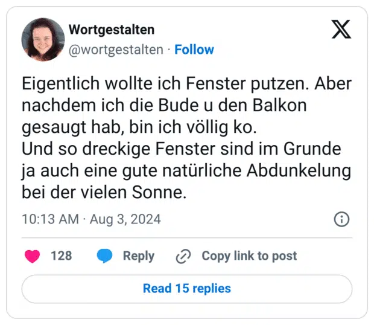Image resolution: width=374 pixels, height=325 pixels.
Task: Open the Wortgestalten profile picture
Action: point(43,39)
